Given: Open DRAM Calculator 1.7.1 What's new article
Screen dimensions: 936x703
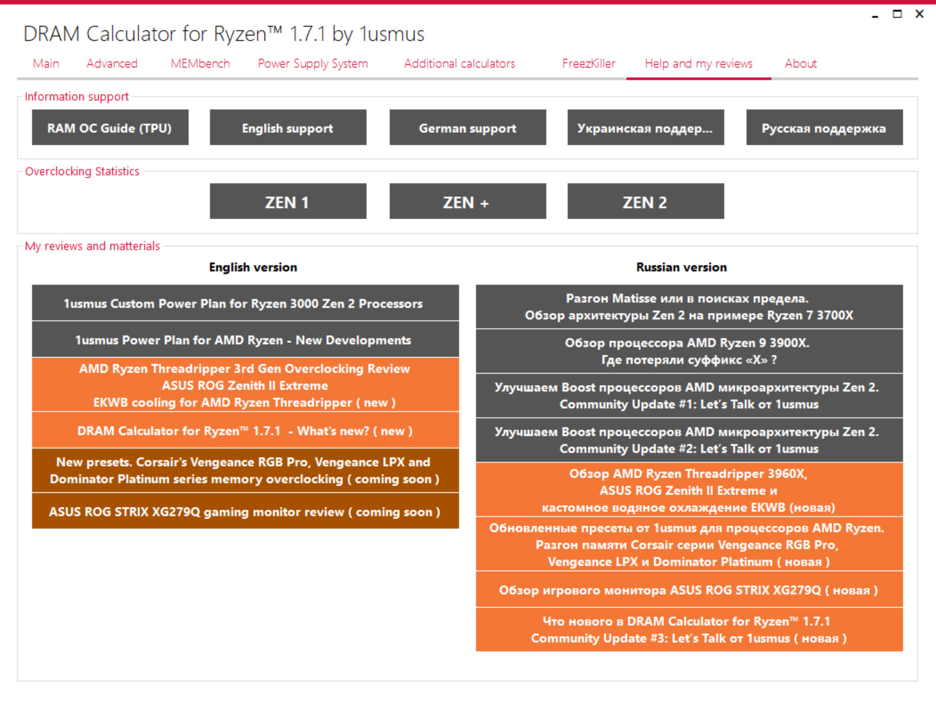Looking at the screenshot, I should pos(246,431).
